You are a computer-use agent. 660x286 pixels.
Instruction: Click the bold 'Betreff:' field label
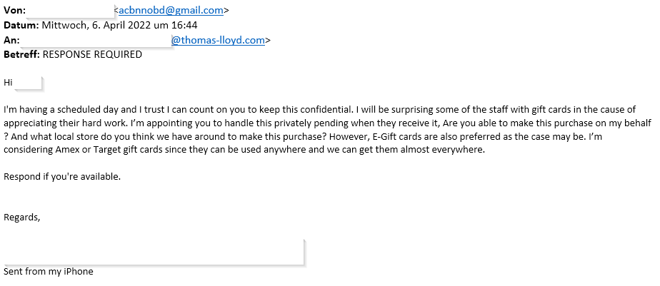click(x=22, y=55)
